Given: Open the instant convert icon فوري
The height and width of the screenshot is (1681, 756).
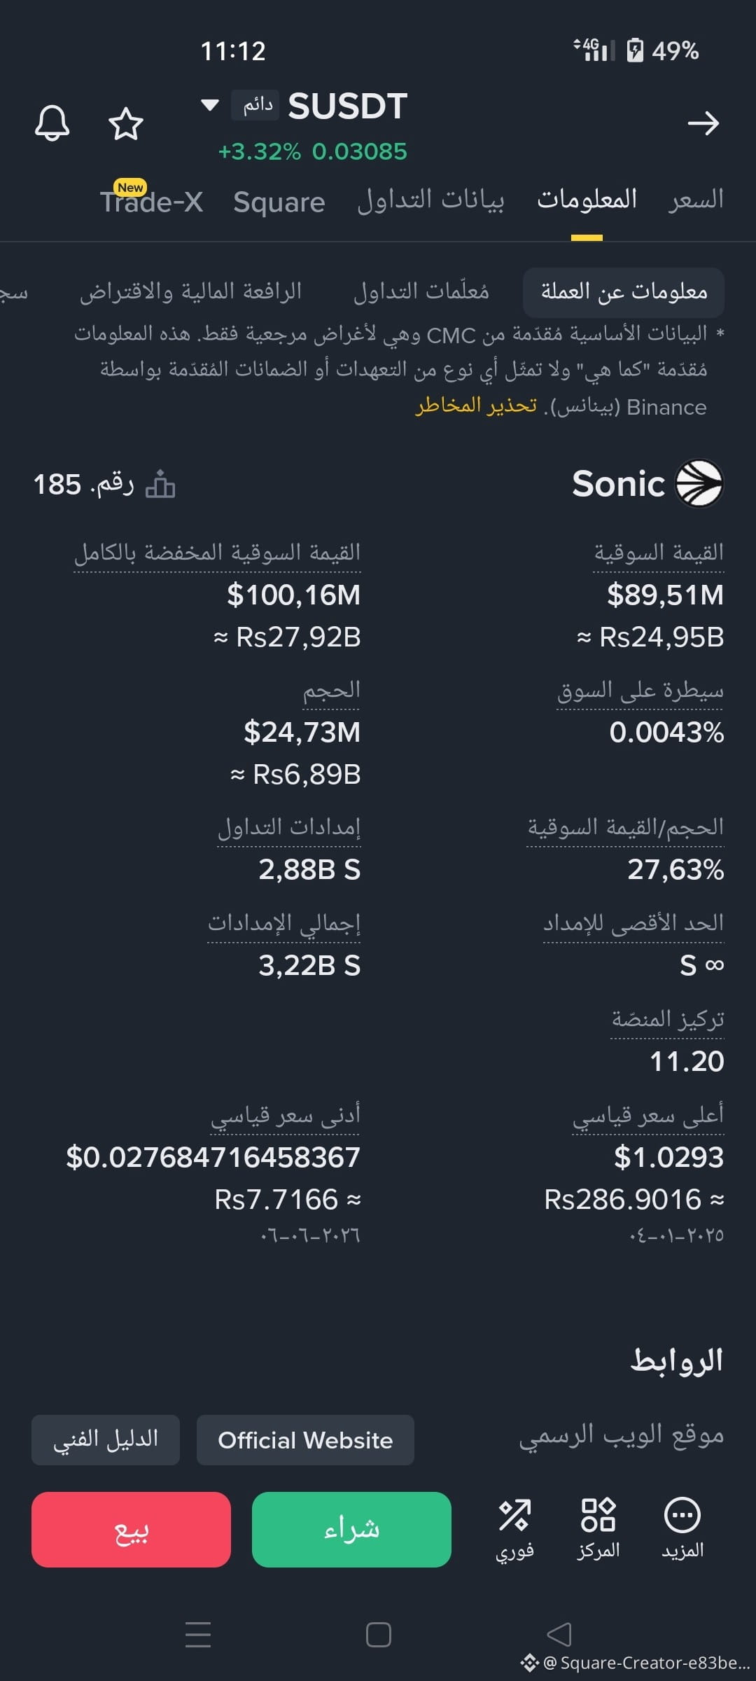Looking at the screenshot, I should 514,1529.
